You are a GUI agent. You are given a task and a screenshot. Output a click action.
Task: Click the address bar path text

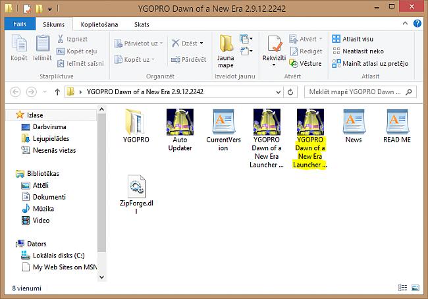click(x=145, y=92)
